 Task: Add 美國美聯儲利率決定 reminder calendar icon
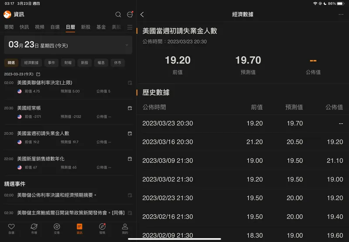point(130,83)
